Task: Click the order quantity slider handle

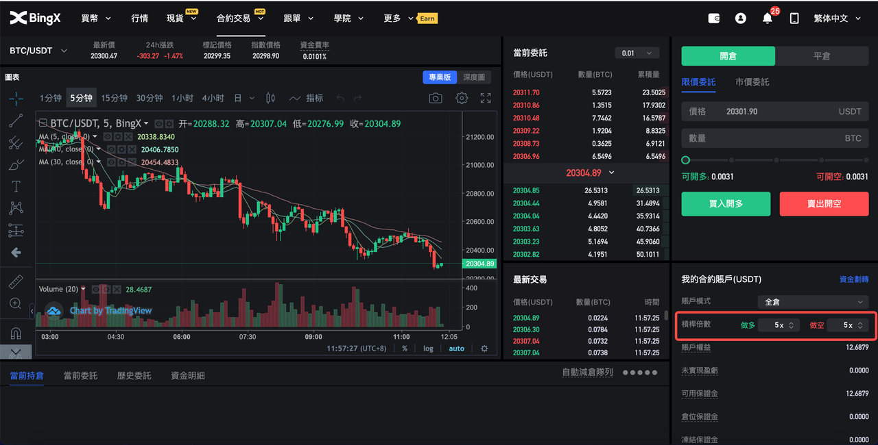Action: [x=685, y=160]
